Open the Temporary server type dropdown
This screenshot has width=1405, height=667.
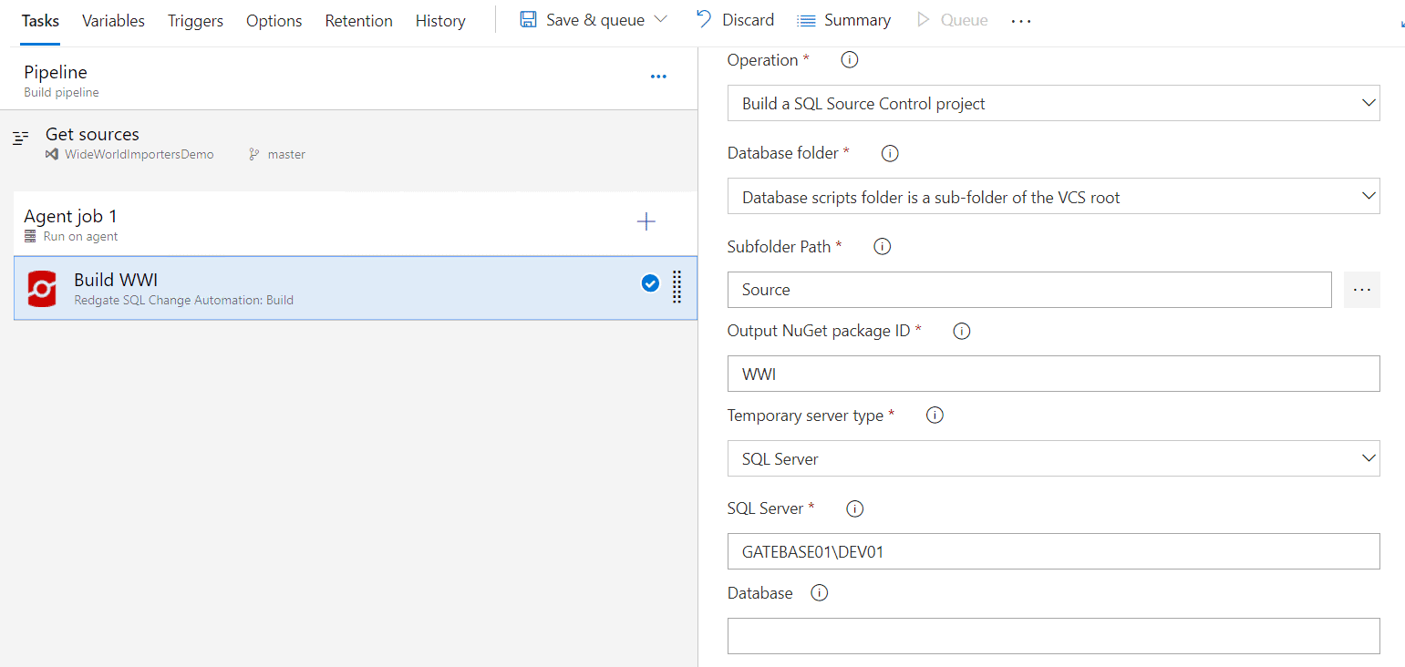(1053, 458)
